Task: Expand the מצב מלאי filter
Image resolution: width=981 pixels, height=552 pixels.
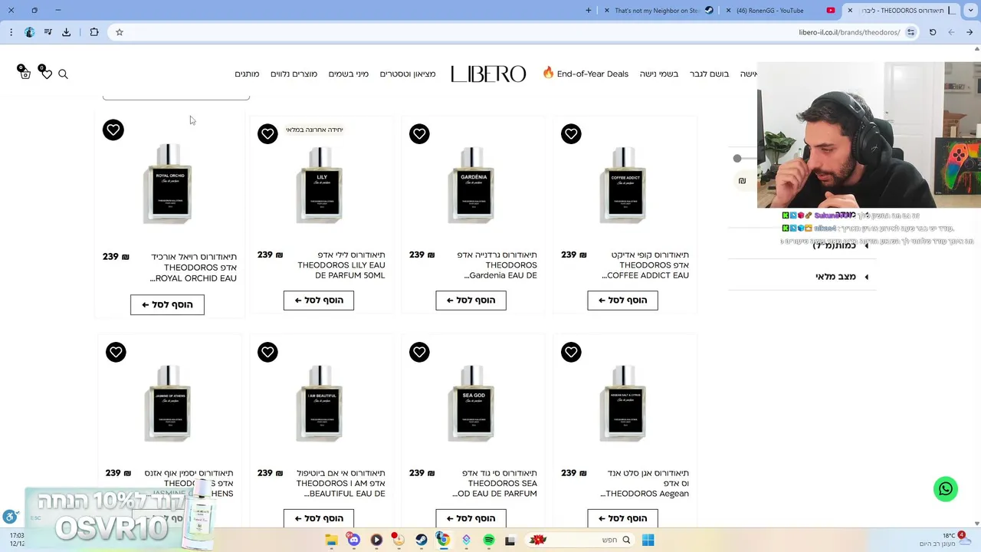Action: click(x=841, y=277)
